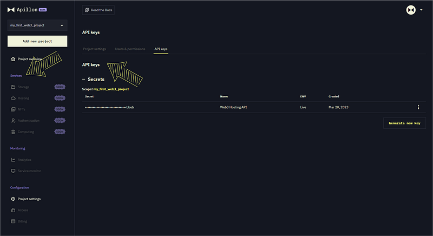Screen dimensions: 433x236
Task: Open Access under Configuration
Action: [23, 211]
